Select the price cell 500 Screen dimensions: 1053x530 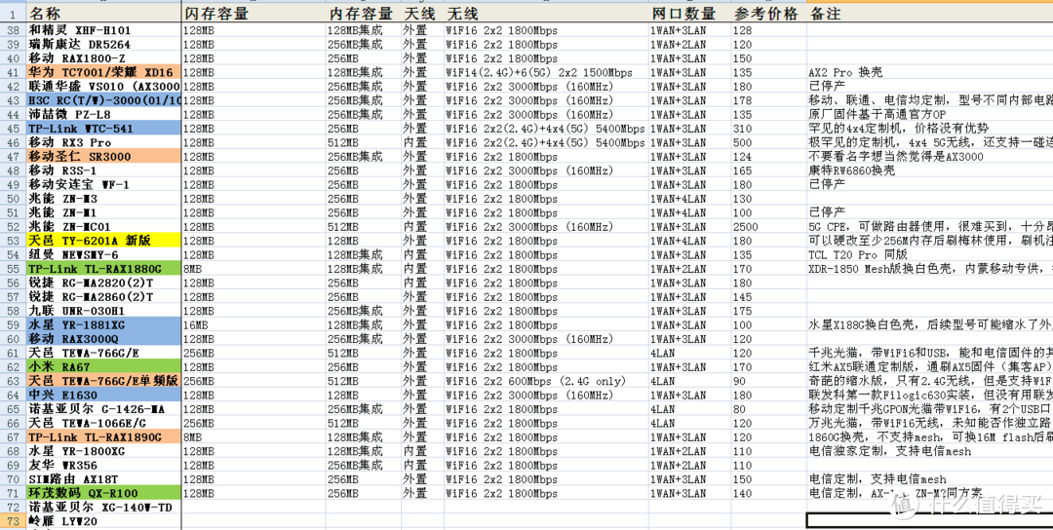coord(769,142)
